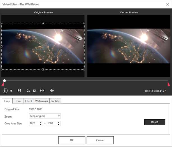Click the Reset button

click(x=155, y=122)
